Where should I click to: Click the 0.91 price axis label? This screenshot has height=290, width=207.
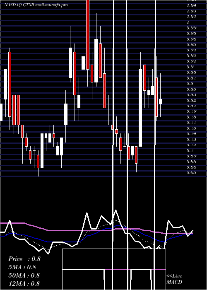click(x=191, y=61)
